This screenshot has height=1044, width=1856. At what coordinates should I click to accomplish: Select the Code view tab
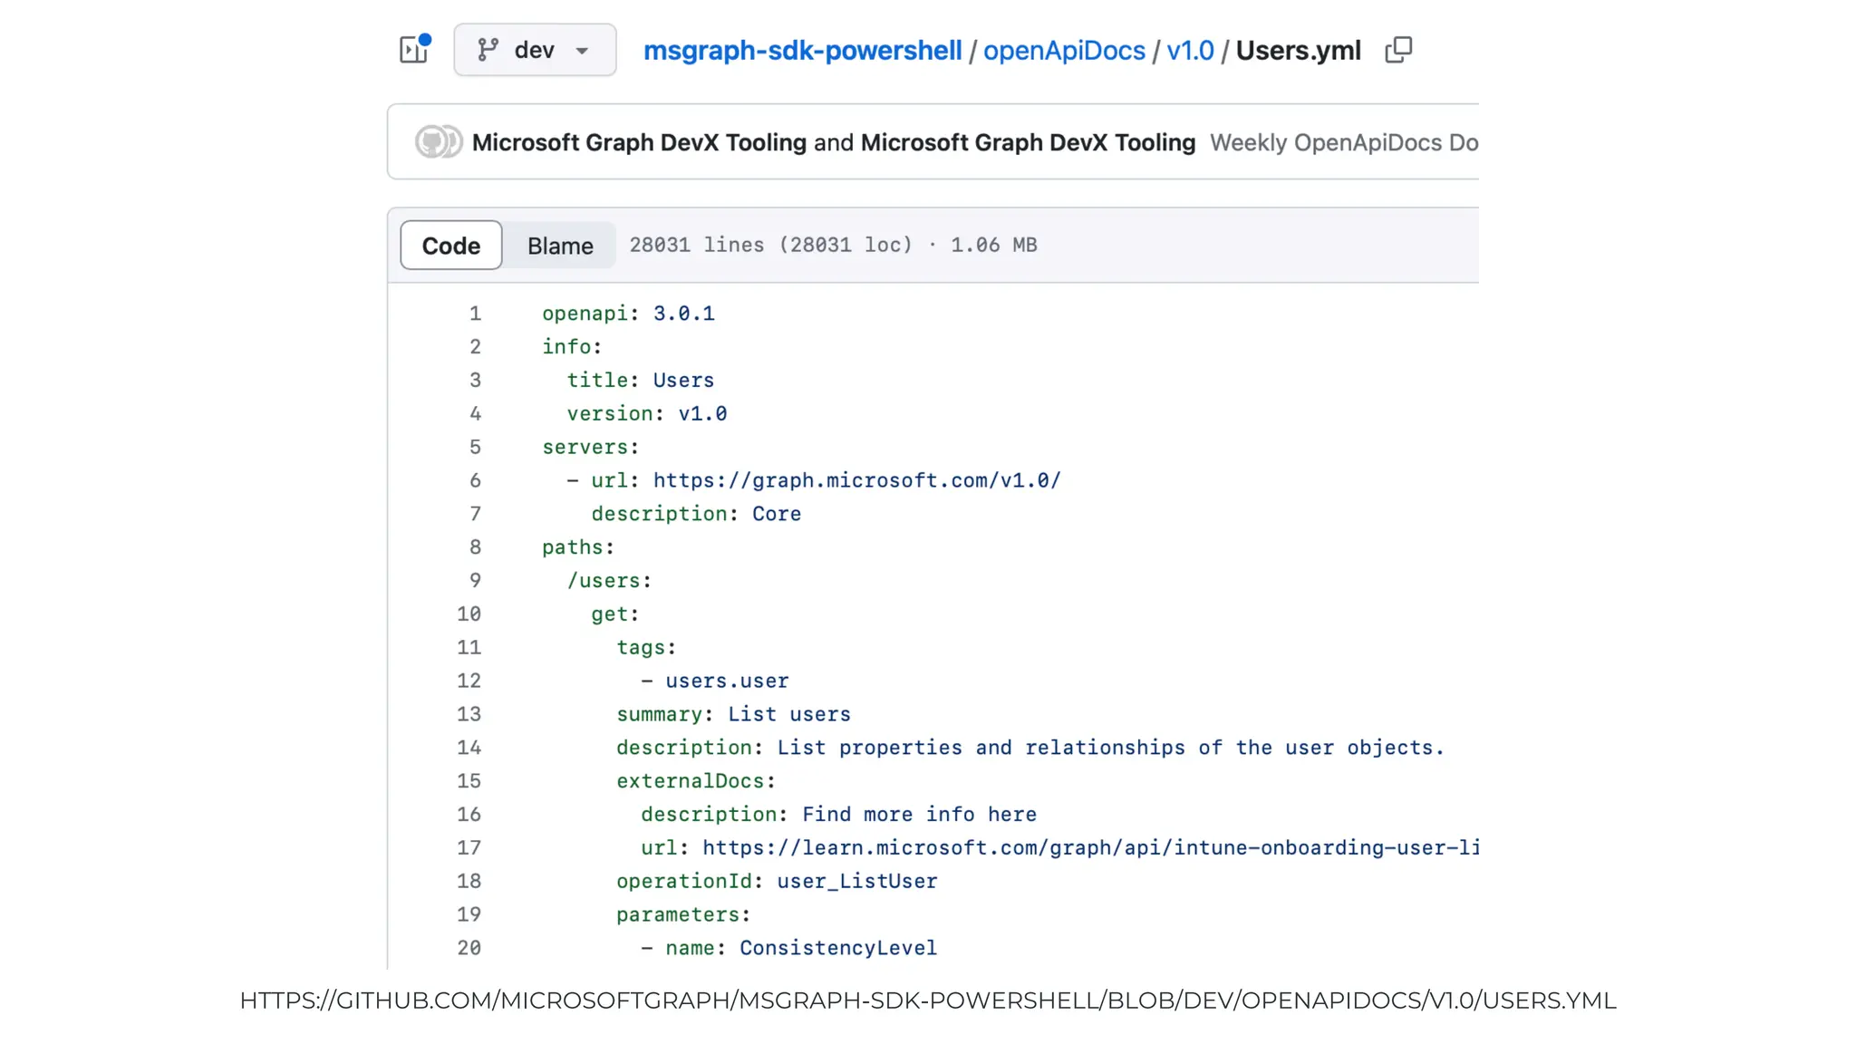pos(451,246)
